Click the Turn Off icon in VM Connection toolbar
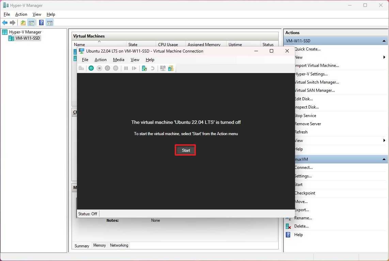 tap(99, 68)
